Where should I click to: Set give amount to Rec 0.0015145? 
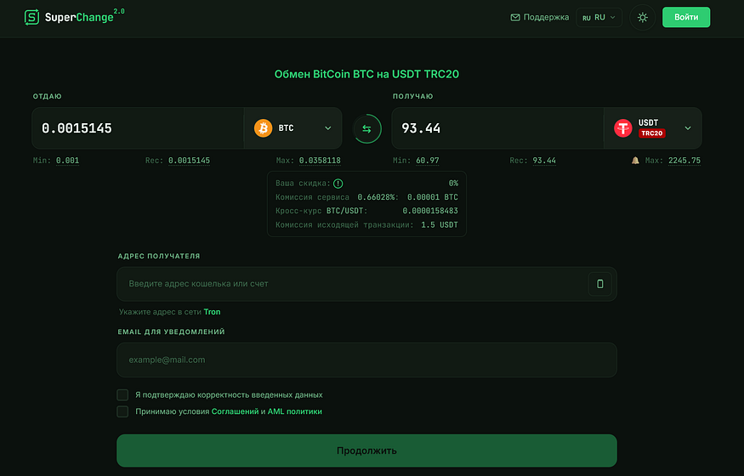pos(189,161)
